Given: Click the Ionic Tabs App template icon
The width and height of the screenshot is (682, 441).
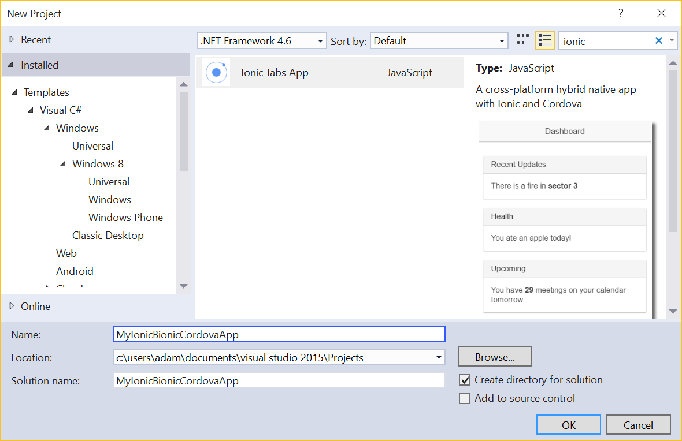Looking at the screenshot, I should point(216,72).
